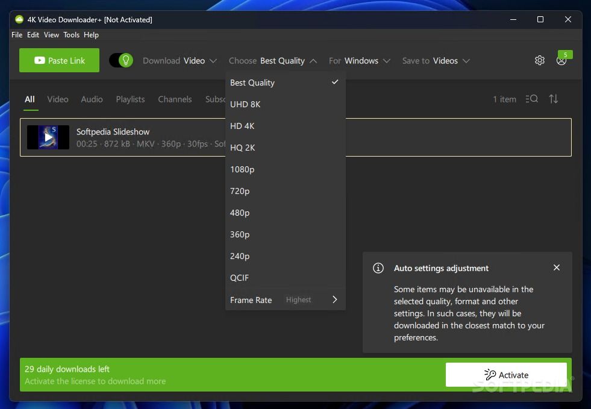Click the 1 item count label
The height and width of the screenshot is (409, 591).
[x=504, y=99]
